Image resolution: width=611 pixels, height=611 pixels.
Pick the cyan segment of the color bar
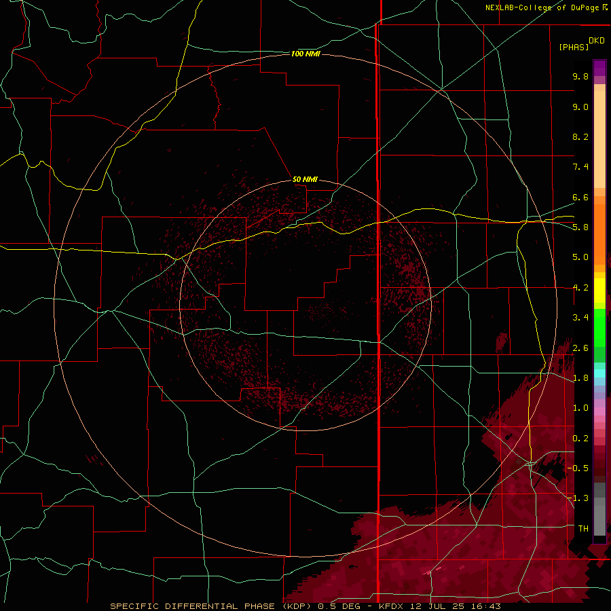599,373
